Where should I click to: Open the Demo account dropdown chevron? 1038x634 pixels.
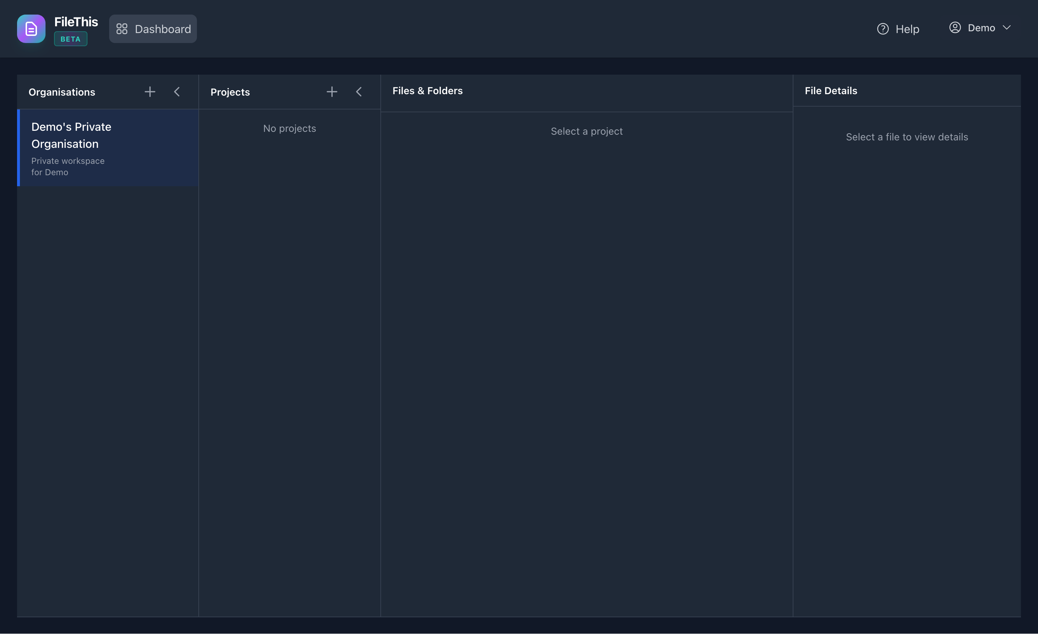1008,28
